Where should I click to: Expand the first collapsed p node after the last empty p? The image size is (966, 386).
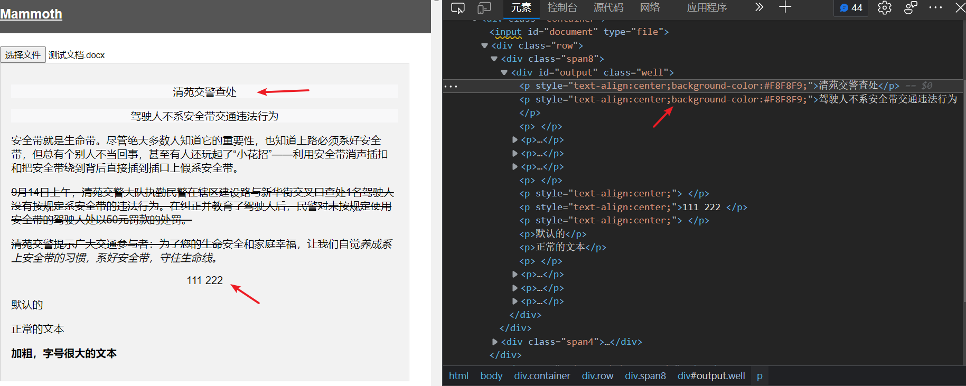point(515,275)
